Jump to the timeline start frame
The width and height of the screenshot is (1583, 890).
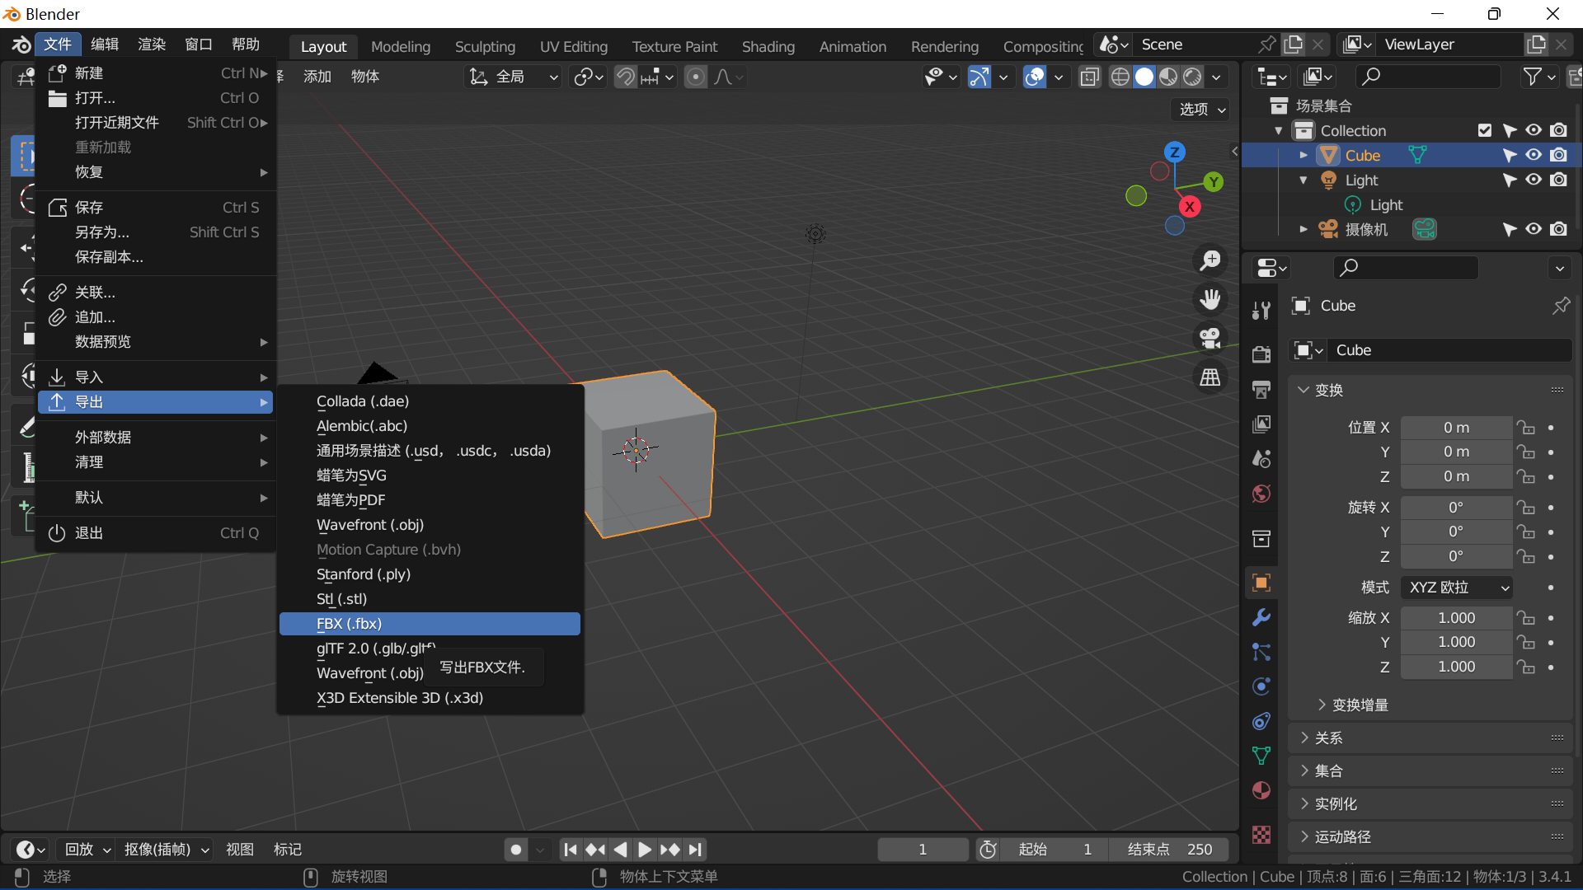pyautogui.click(x=571, y=849)
